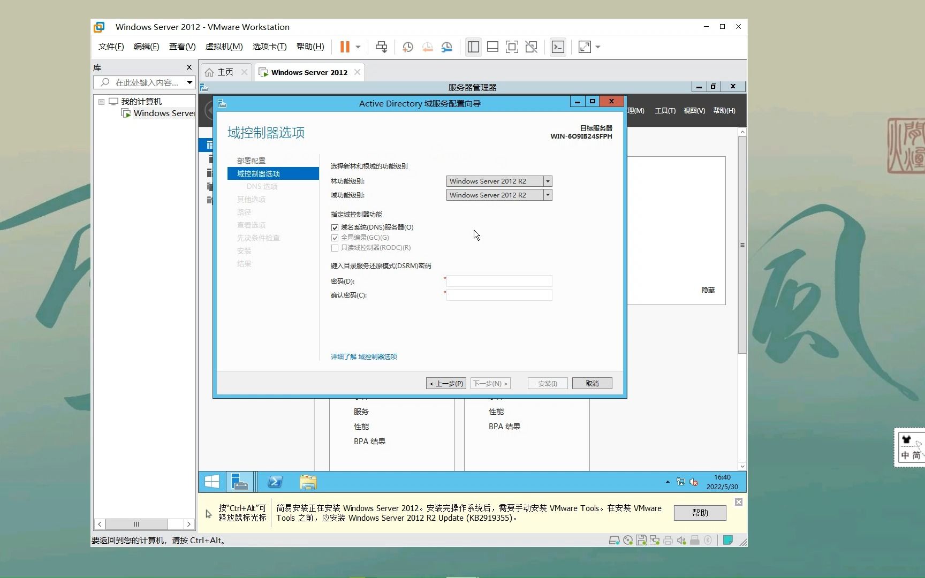Close the library panel
The image size is (925, 578).
189,67
